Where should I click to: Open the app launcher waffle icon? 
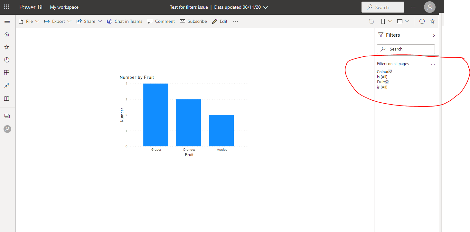point(7,7)
